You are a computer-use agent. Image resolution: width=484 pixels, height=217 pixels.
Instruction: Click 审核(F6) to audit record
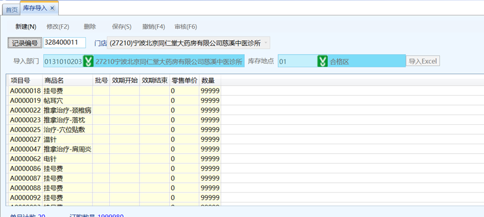186,27
